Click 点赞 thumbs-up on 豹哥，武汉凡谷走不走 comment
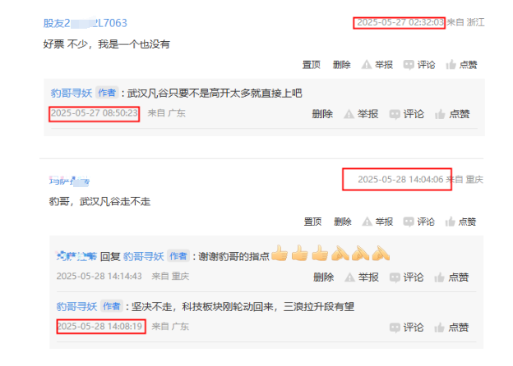513x366 pixels. (x=451, y=222)
